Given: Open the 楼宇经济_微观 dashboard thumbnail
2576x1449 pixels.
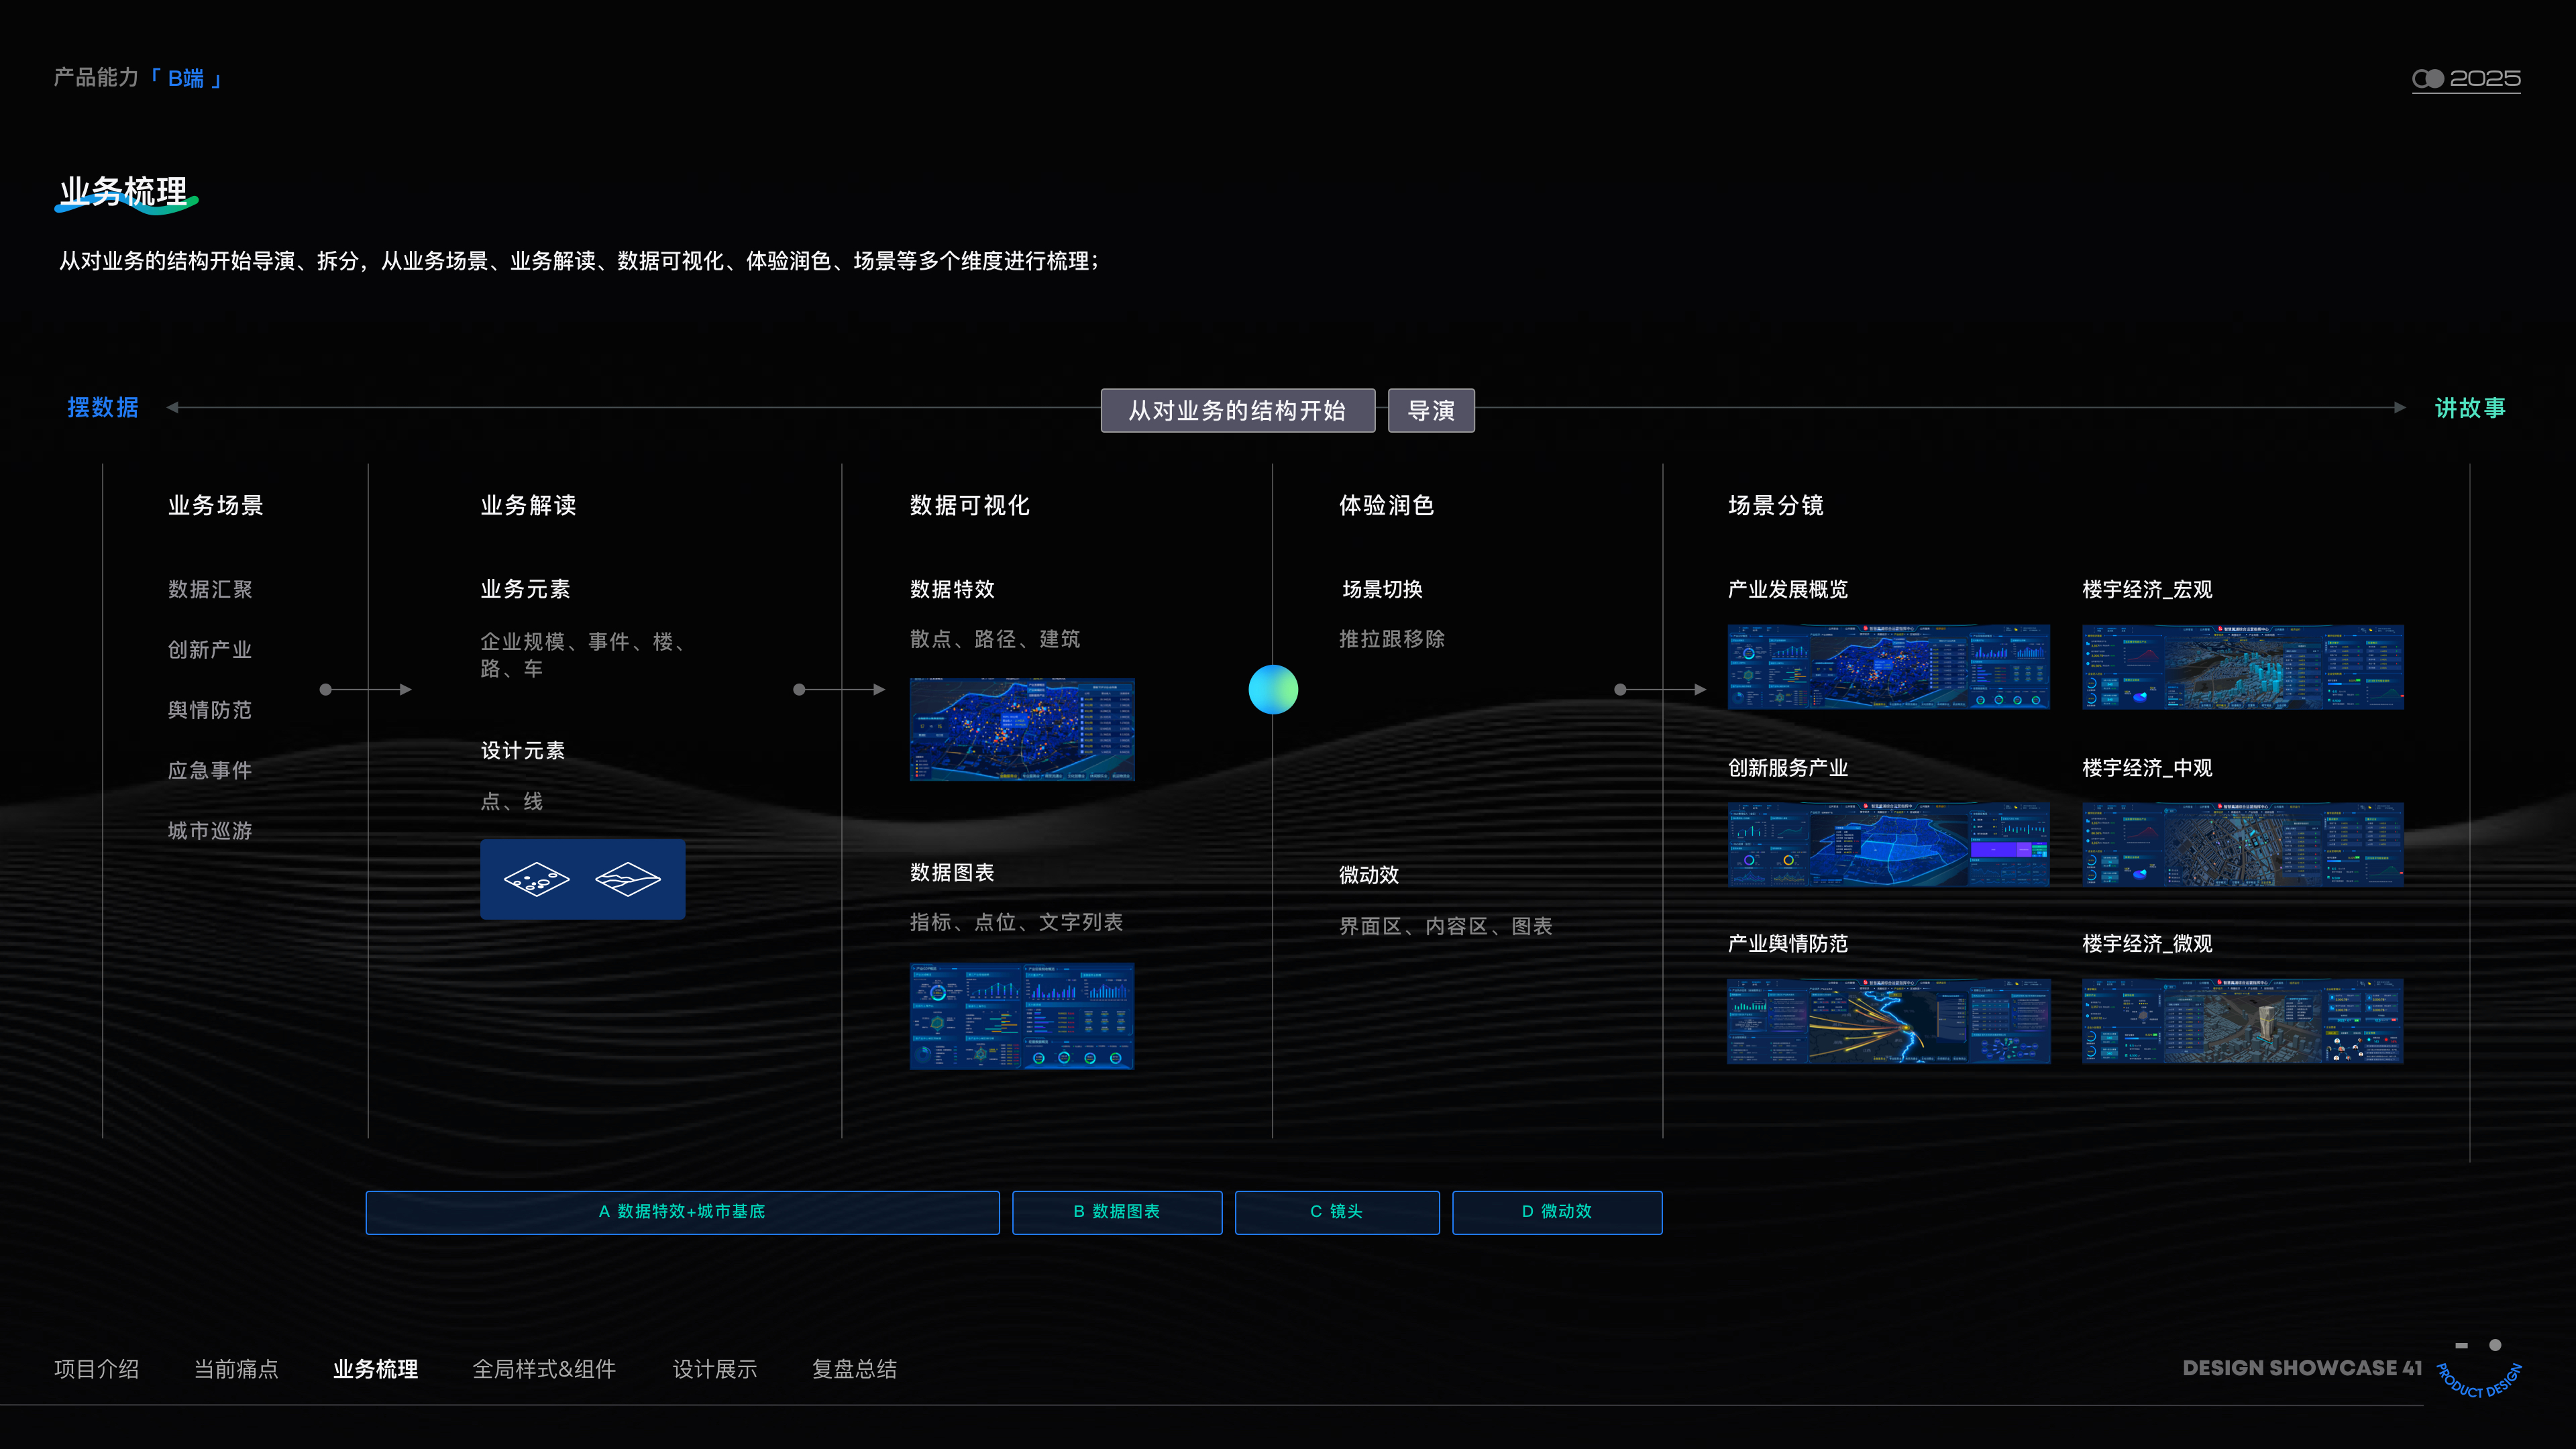Looking at the screenshot, I should click(2242, 1021).
